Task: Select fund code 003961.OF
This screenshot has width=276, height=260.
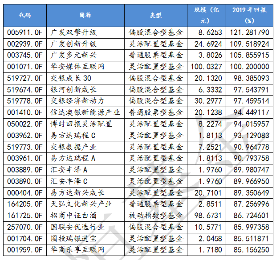Action: coord(25,158)
